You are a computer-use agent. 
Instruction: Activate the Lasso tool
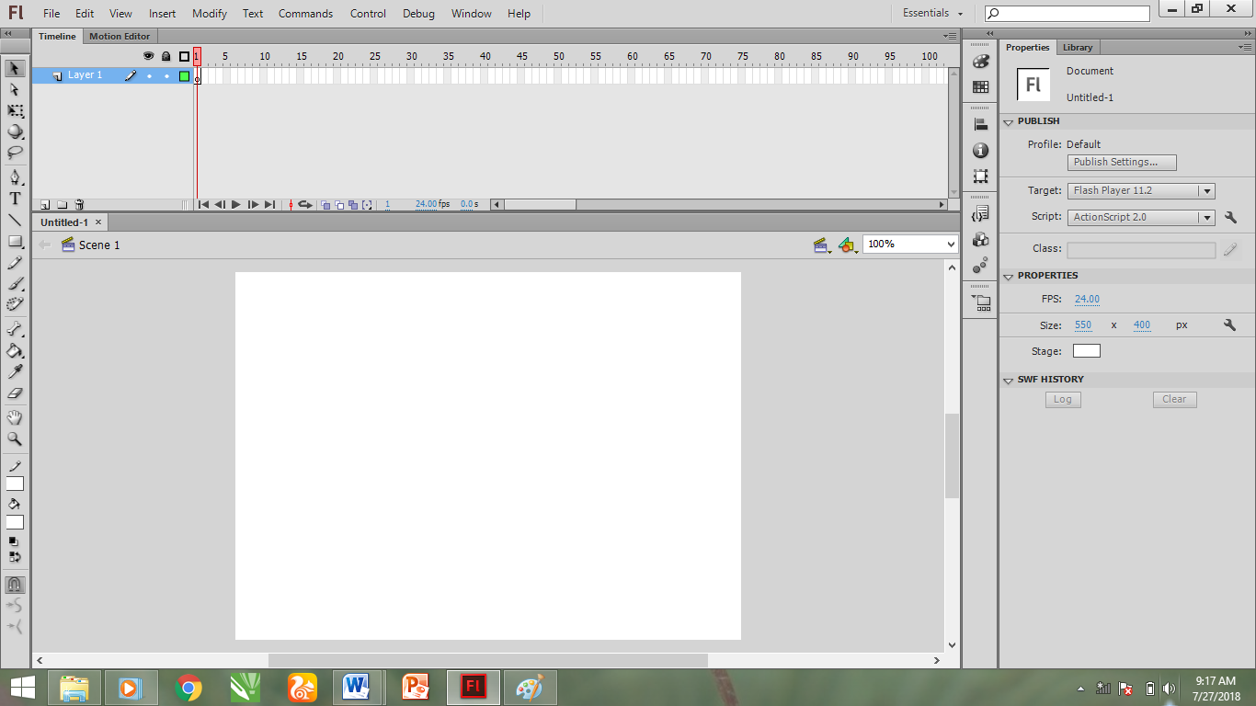point(15,153)
